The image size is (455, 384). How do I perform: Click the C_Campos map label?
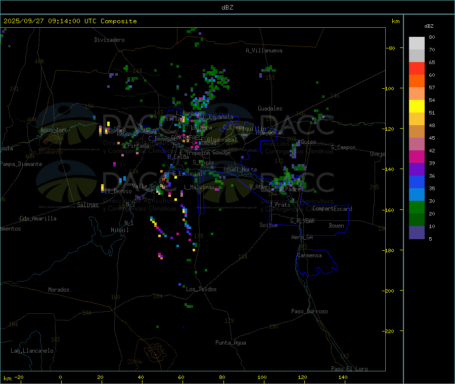pos(344,147)
